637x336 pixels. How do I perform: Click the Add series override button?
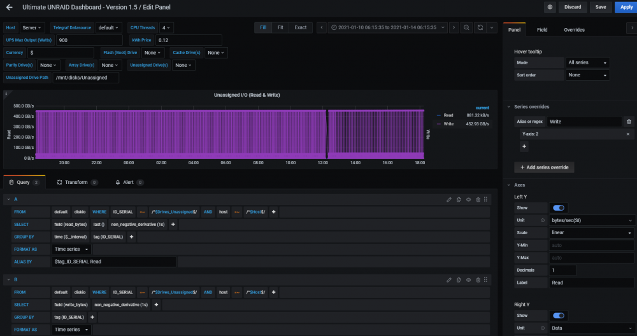pyautogui.click(x=544, y=167)
